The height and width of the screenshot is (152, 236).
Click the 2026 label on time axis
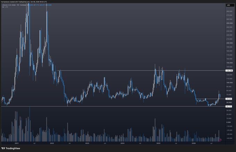click(x=194, y=143)
